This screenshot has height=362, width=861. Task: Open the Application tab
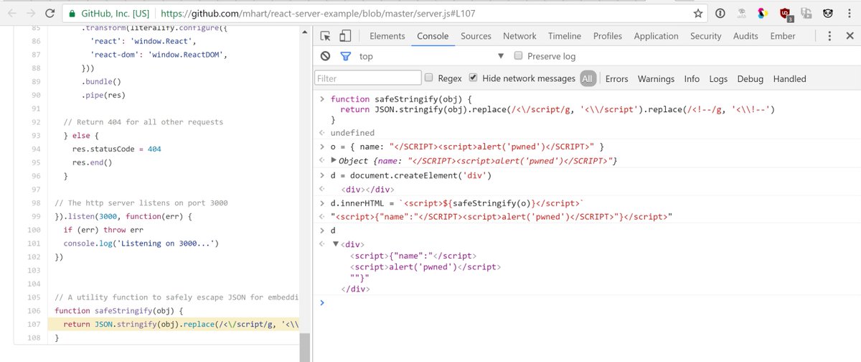[x=656, y=36]
